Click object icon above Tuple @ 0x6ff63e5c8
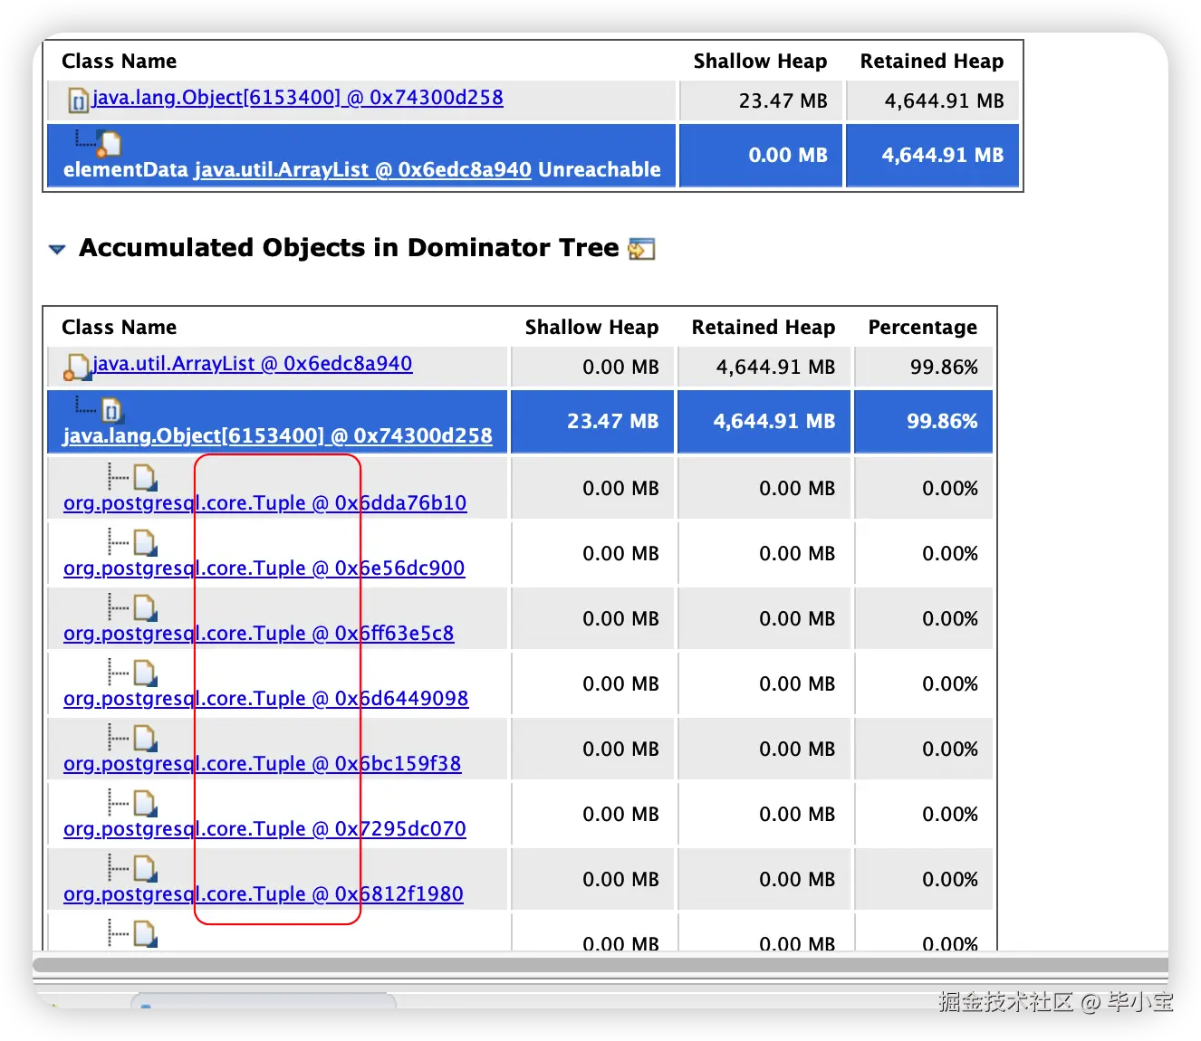The height and width of the screenshot is (1041, 1201). pos(146,607)
